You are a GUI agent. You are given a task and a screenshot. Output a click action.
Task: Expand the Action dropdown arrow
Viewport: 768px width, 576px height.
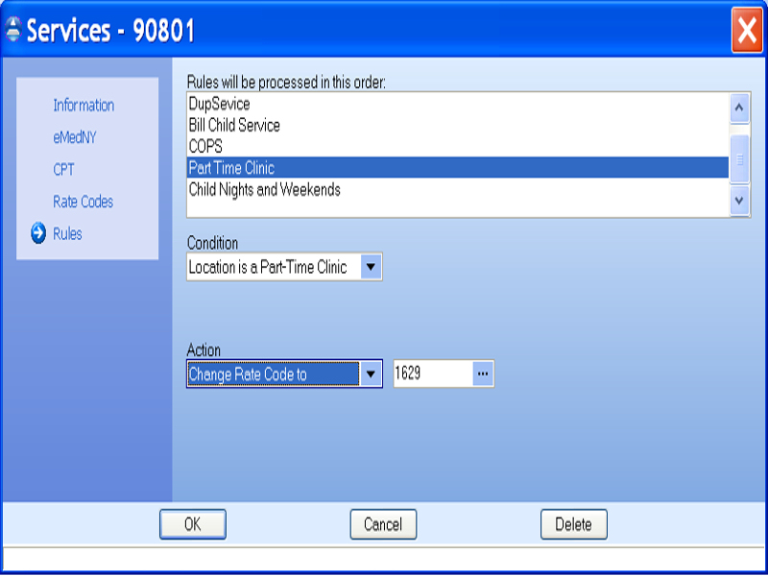click(x=371, y=374)
